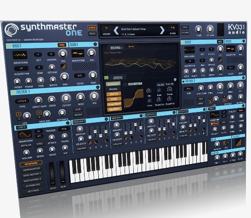251x218 pixels.
Task: Click the SUB1 waveform display
Action: [x=78, y=53]
